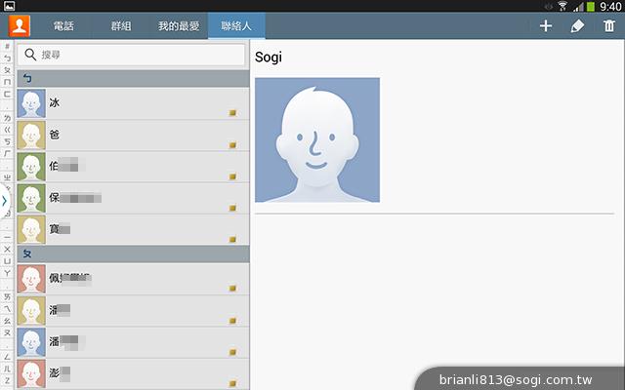625x390 pixels.
Task: Tap the ㄆ section header in list
Action: 132,253
